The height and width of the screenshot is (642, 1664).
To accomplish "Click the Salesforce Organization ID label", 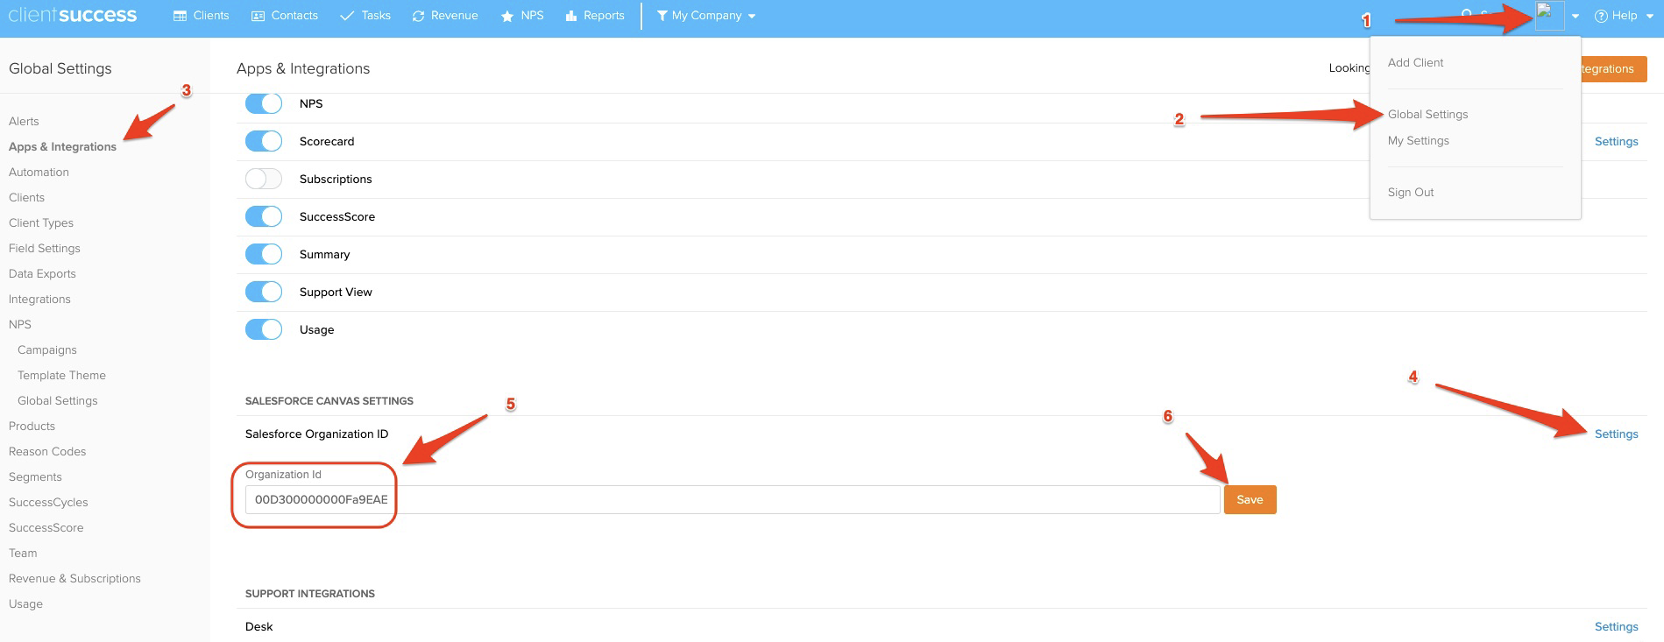I will 316,434.
